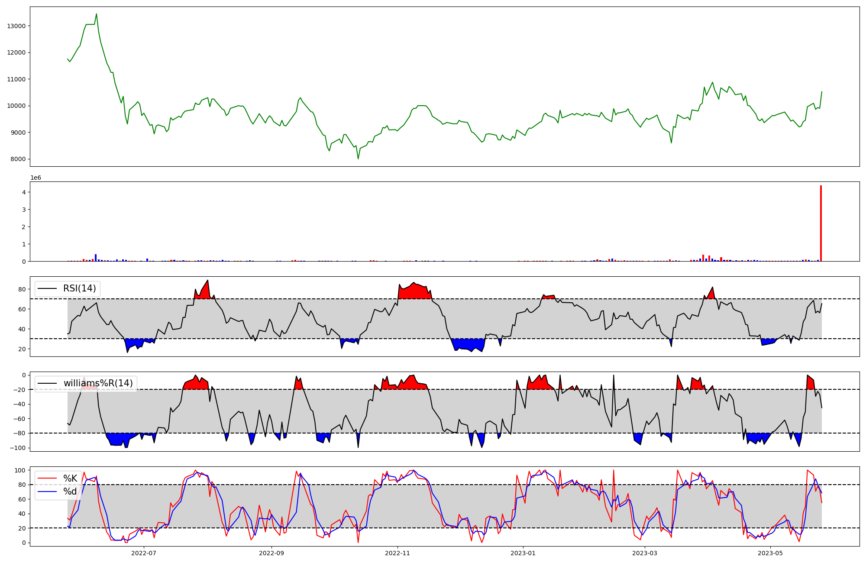Click the 2023-05 x-axis date label
Screen dimensions: 866x563
pyautogui.click(x=771, y=553)
